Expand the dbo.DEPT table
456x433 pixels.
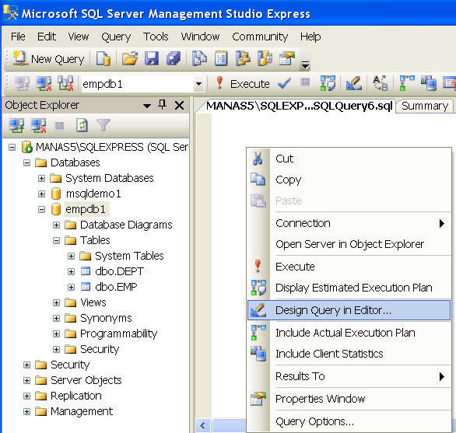[x=72, y=272]
